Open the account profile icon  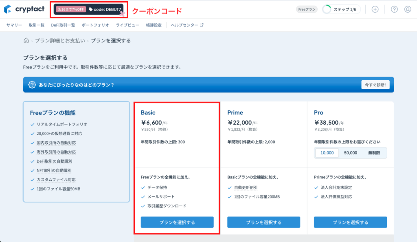(408, 9)
